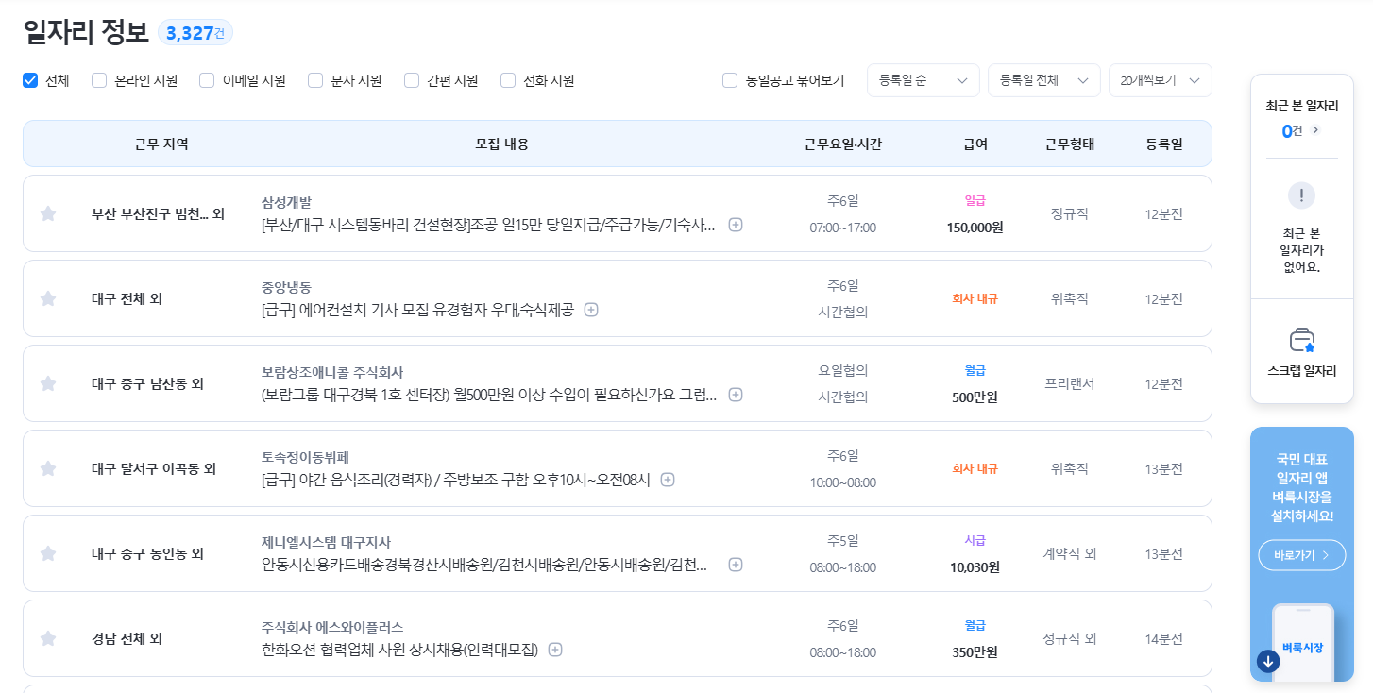Open the 등록일 전체 dropdown

(1043, 80)
